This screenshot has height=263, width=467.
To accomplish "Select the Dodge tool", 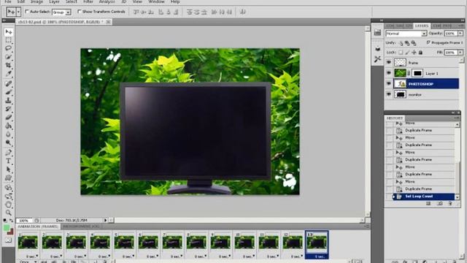I will 8,142.
